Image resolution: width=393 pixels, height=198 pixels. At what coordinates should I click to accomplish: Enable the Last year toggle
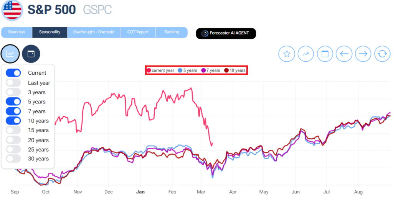[x=13, y=83]
